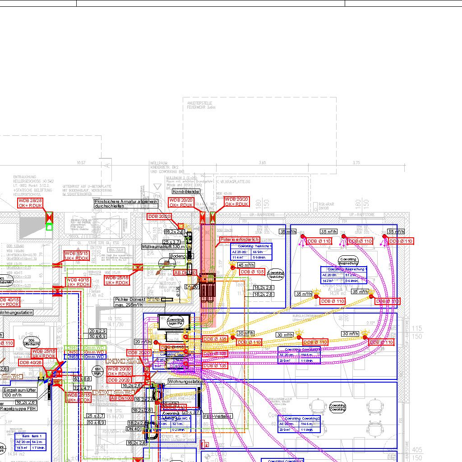Click the 006 Liftschacht oval room tag
The image size is (462, 462).
31,342
